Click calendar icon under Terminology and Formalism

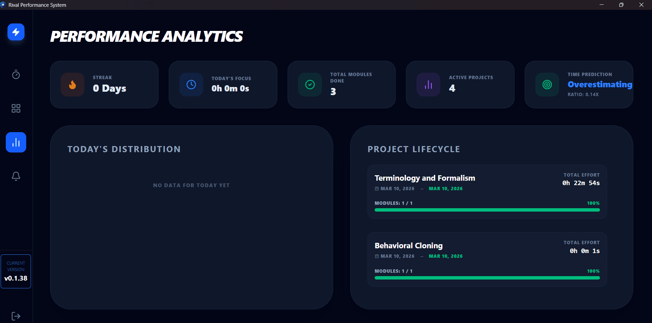[377, 189]
